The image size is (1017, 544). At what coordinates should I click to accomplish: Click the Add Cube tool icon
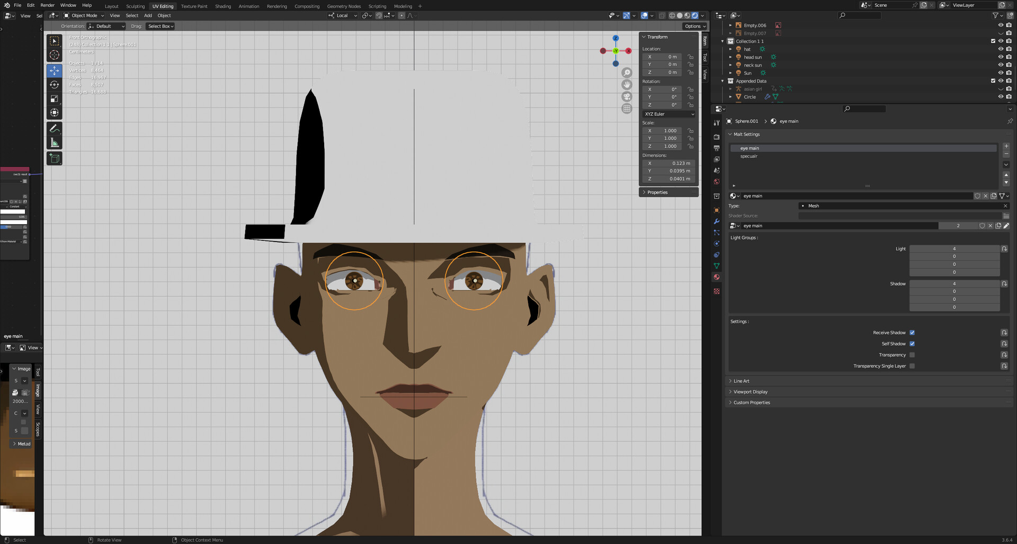pos(55,158)
